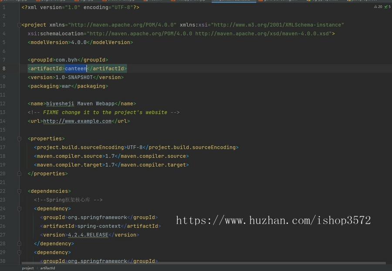Click the Spring framework comment on line 23
The image size is (392, 271).
point(68,200)
